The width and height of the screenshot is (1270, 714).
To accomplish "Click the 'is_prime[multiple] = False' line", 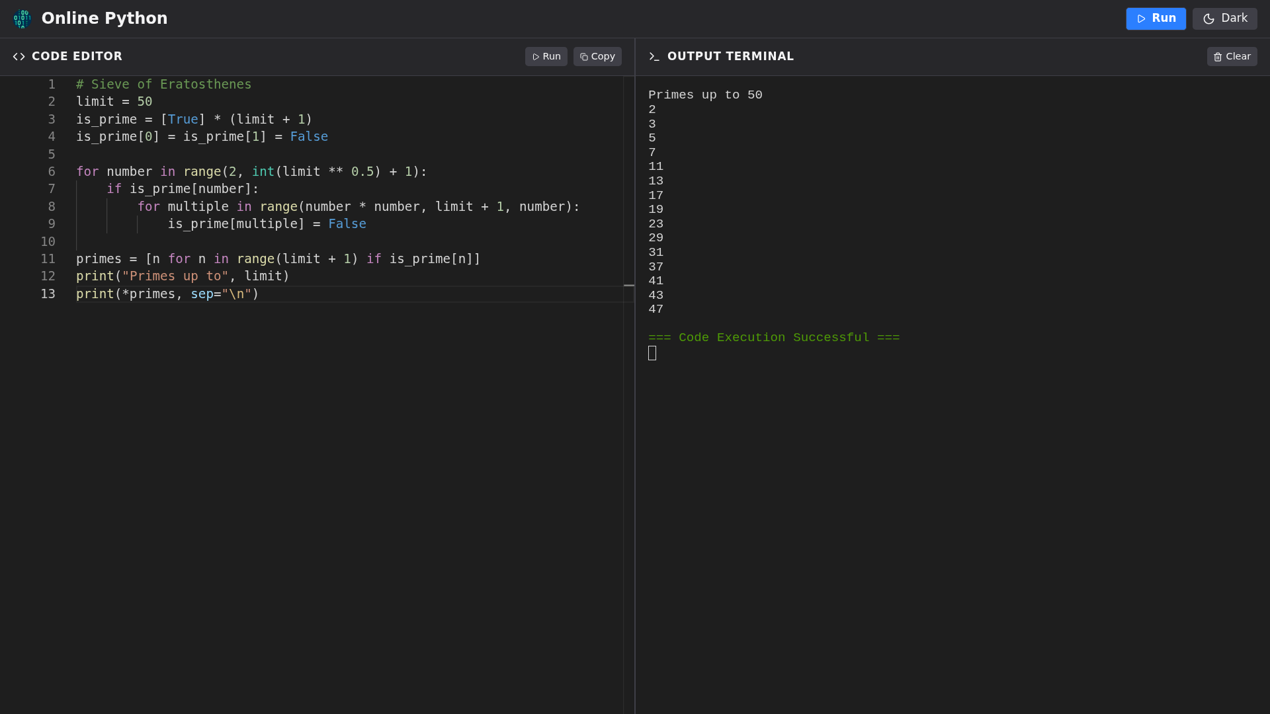I will 267,224.
